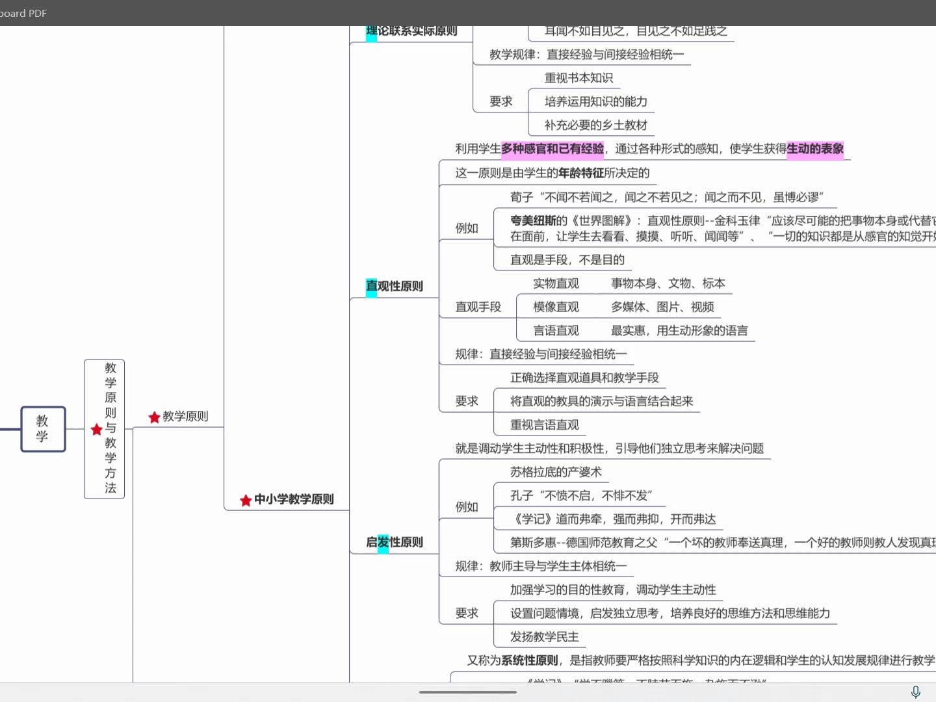Click 要求 label under 直观性原则

pyautogui.click(x=467, y=401)
